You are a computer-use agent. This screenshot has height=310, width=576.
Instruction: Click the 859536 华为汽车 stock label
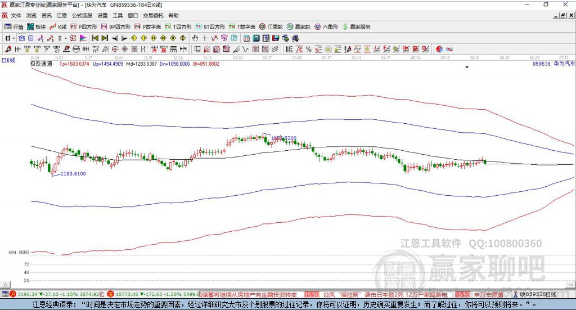[x=553, y=64]
